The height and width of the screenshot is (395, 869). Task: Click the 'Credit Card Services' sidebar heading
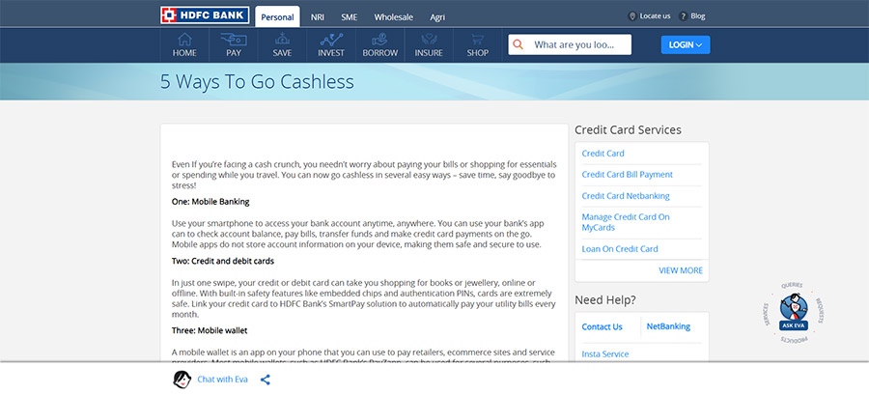[x=628, y=129]
